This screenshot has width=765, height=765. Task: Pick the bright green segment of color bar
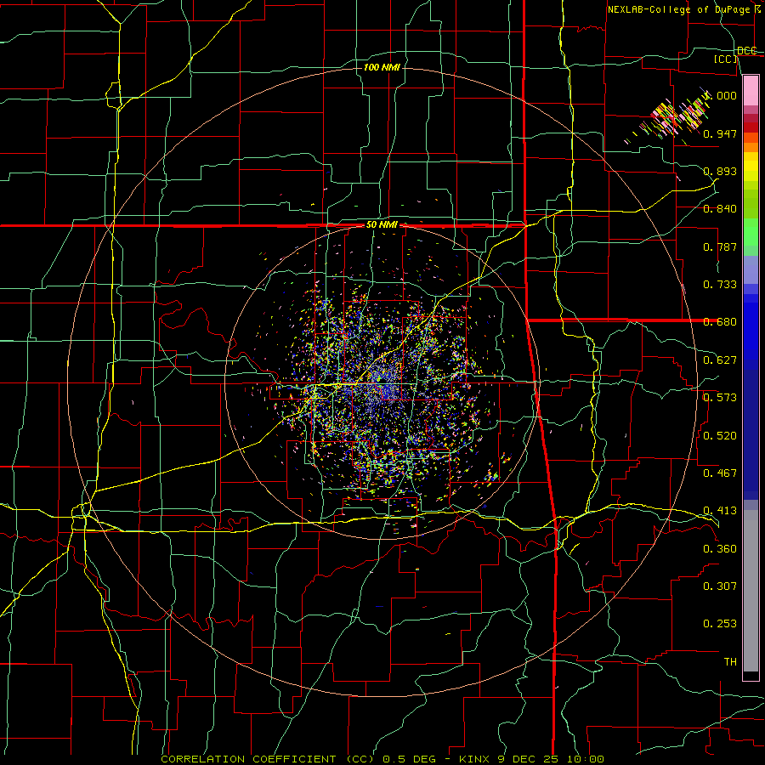[x=751, y=232]
